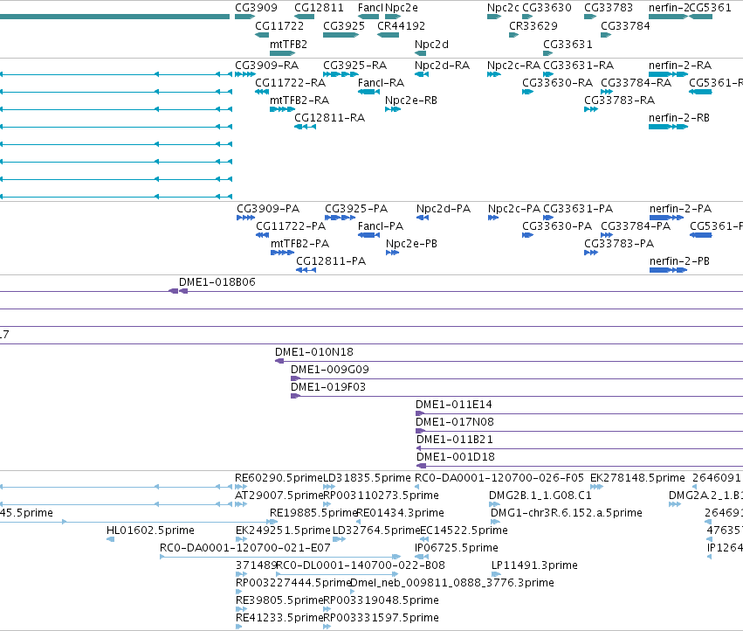Select the CG33783-RA transcript
Screen dimensions: 743x631
click(591, 109)
